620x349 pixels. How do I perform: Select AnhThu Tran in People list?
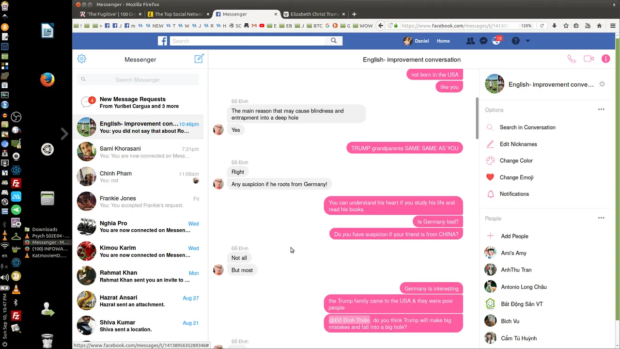click(516, 270)
